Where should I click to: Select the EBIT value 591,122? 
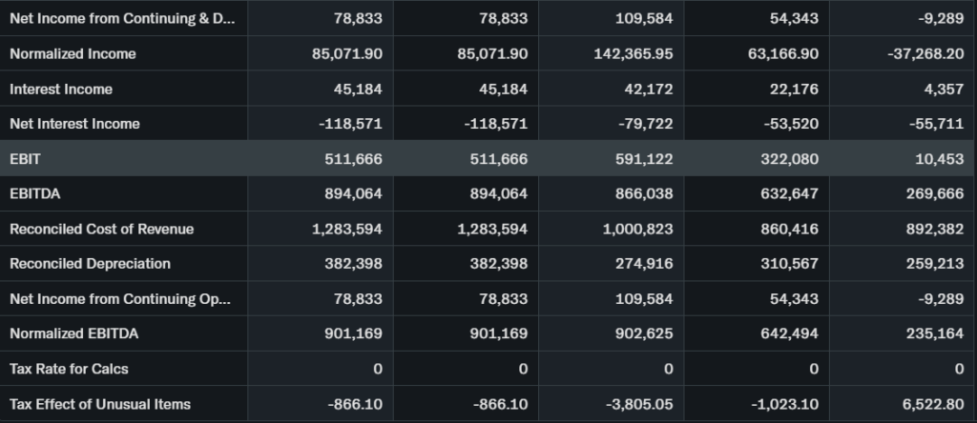(646, 159)
